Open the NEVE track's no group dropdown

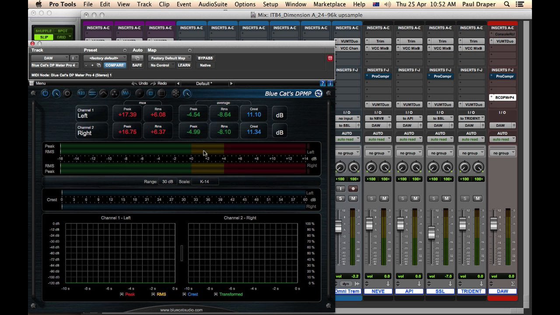click(378, 153)
